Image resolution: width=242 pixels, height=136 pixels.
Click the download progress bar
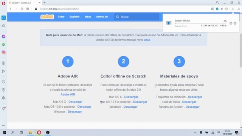[200, 23]
